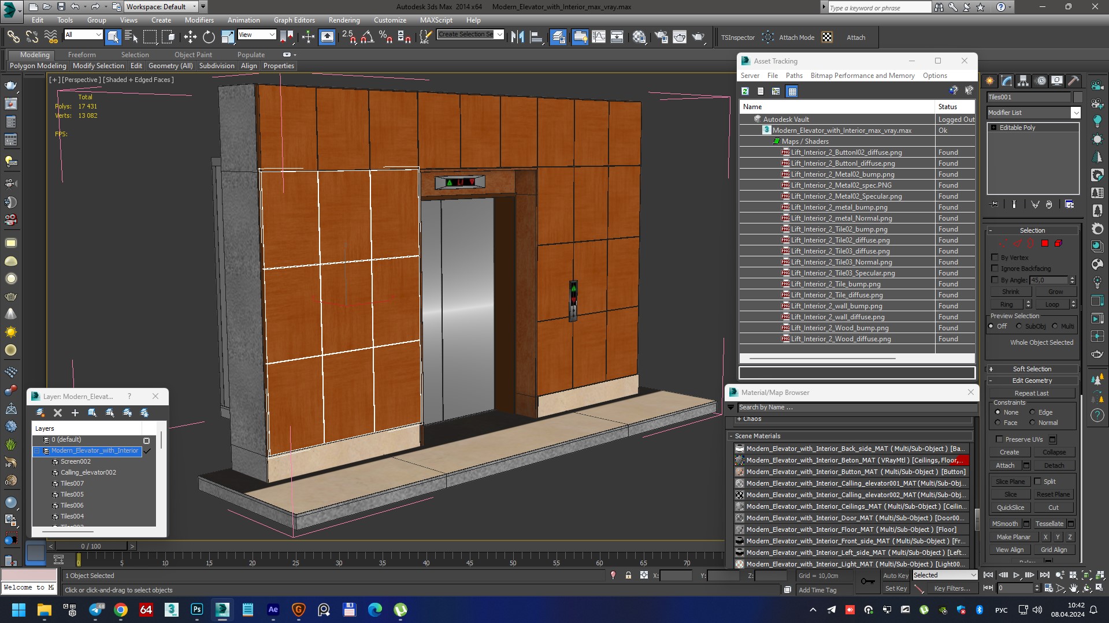Select Multi preview selection radio
This screenshot has height=623, width=1109.
tap(1055, 326)
